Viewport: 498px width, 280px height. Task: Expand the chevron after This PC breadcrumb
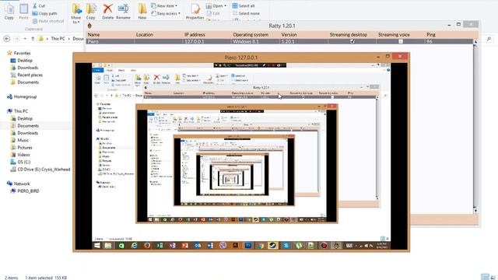coord(68,38)
